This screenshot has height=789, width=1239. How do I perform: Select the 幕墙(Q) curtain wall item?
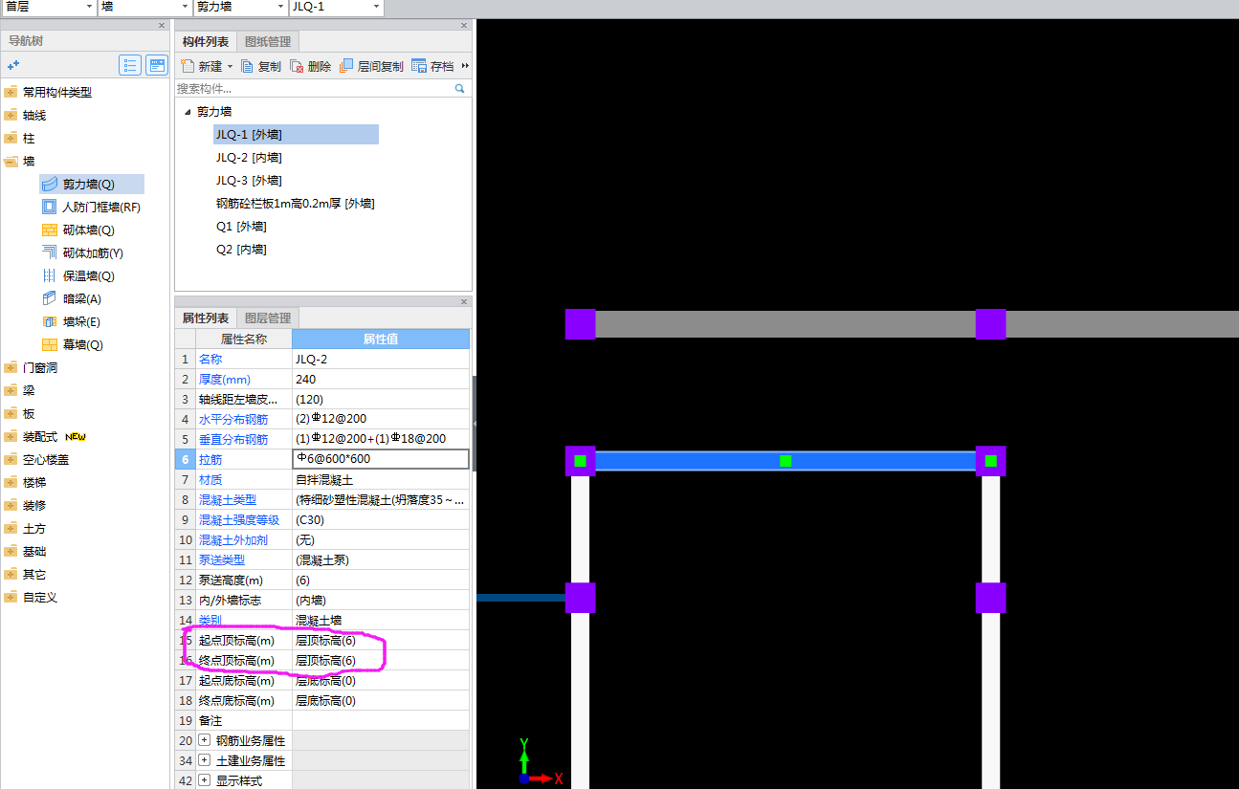(x=72, y=344)
